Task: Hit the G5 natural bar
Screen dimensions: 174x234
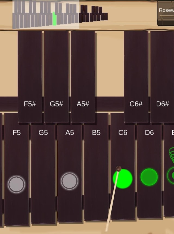Action: (x=43, y=174)
